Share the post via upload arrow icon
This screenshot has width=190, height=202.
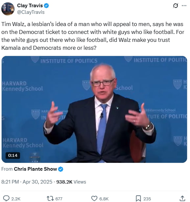tap(182, 198)
